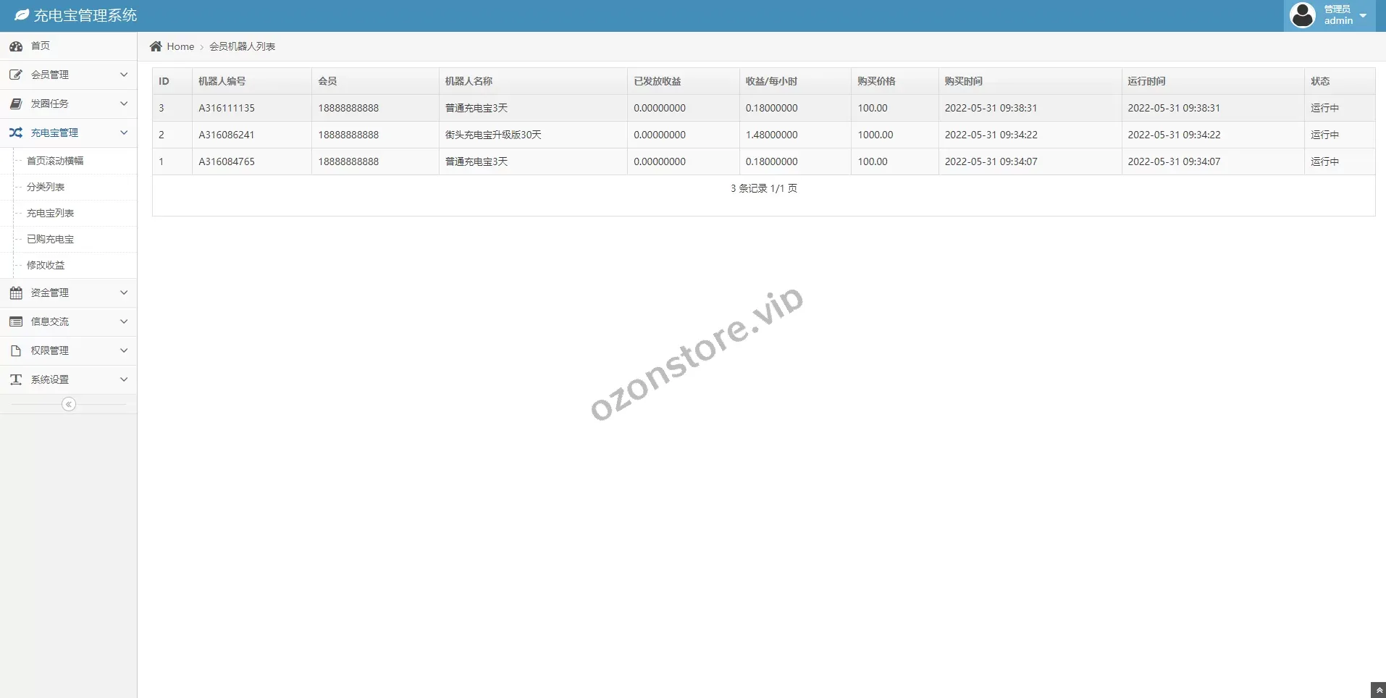Click the file icon beside 权限管理

click(16, 350)
